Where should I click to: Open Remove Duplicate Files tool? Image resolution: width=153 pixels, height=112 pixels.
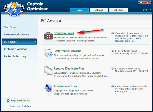pyautogui.click(x=69, y=68)
